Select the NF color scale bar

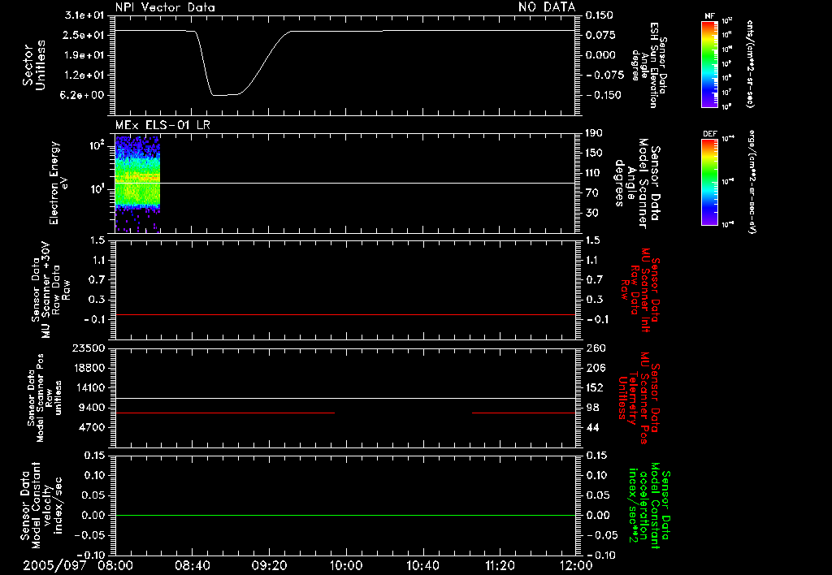[x=710, y=64]
